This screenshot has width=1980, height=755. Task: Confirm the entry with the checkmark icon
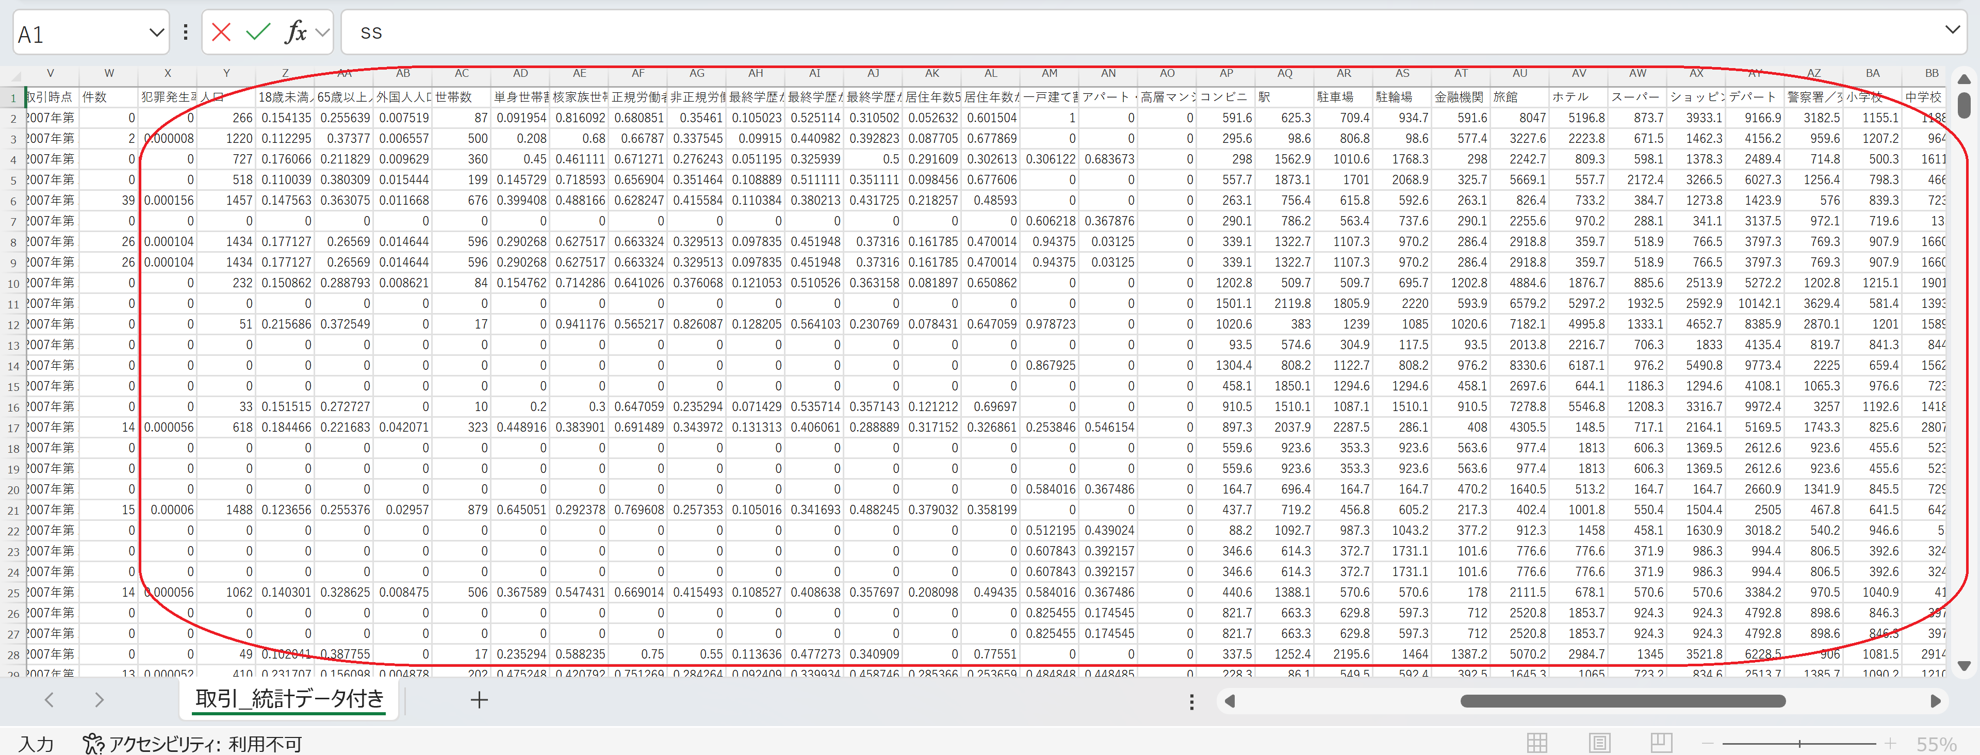click(x=258, y=32)
